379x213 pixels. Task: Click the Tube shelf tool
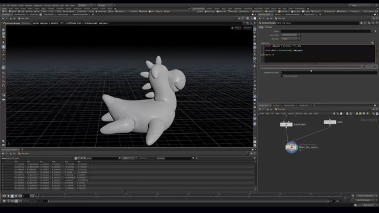tap(22, 11)
